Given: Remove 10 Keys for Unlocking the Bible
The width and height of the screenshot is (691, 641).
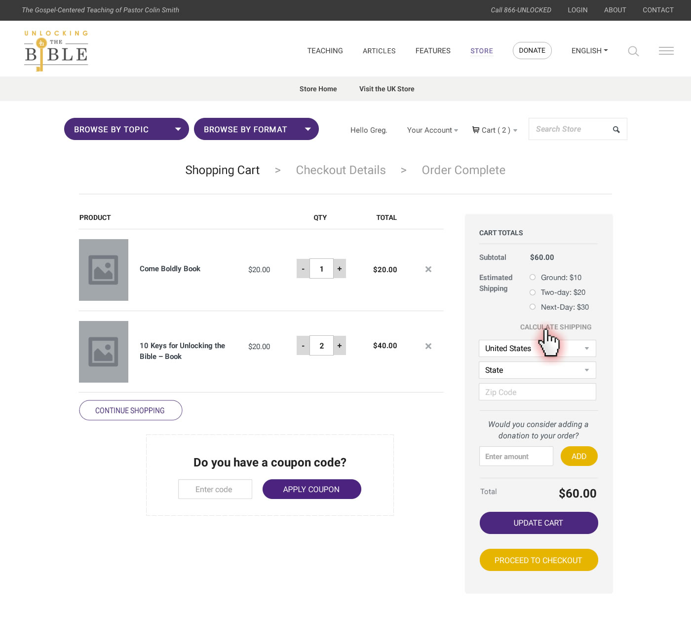Looking at the screenshot, I should click(428, 346).
